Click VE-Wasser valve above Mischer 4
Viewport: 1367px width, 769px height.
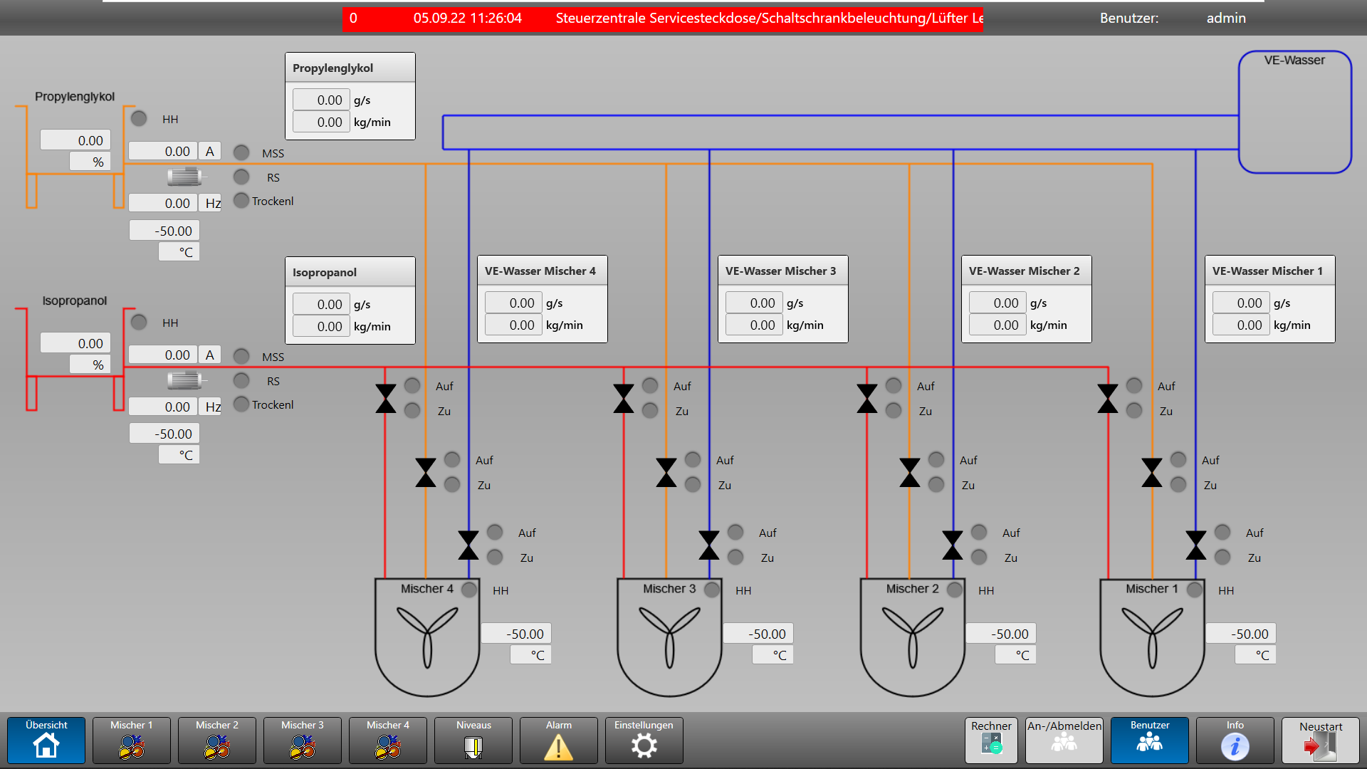468,545
